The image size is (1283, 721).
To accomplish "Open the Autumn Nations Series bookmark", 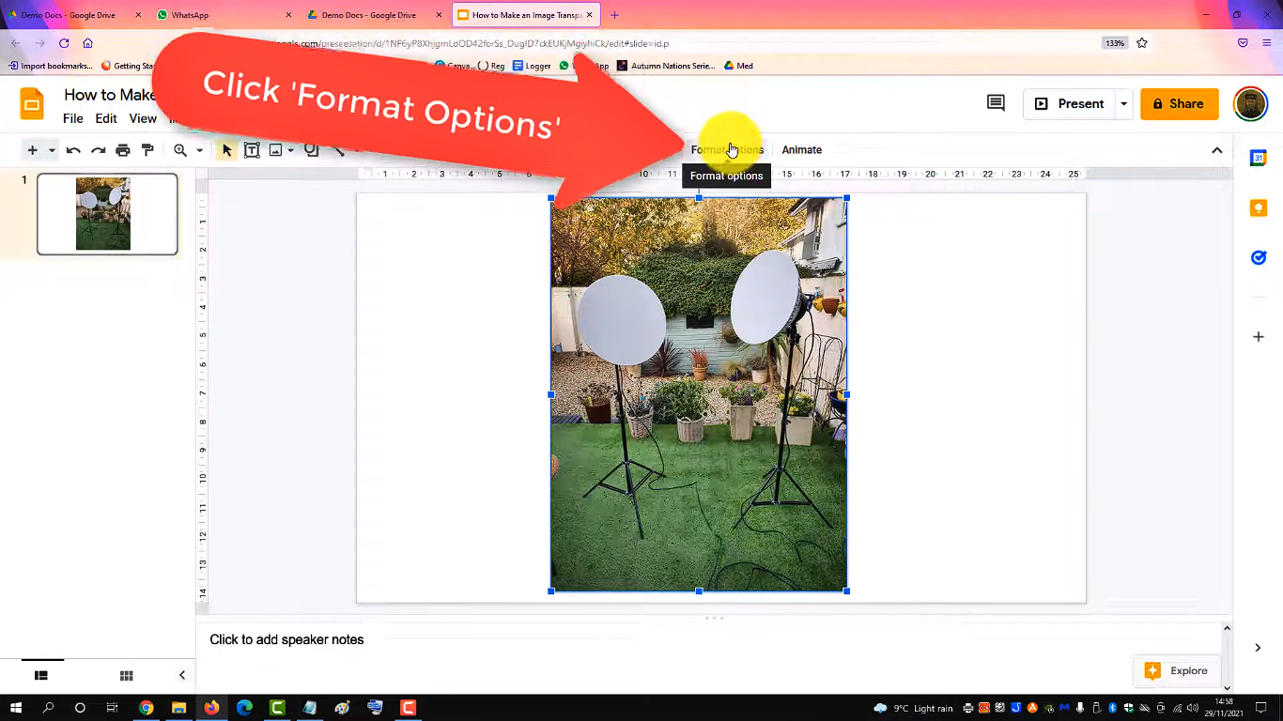I will point(666,66).
